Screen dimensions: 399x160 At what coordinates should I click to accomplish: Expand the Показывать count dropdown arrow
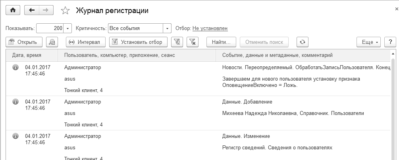(67, 28)
